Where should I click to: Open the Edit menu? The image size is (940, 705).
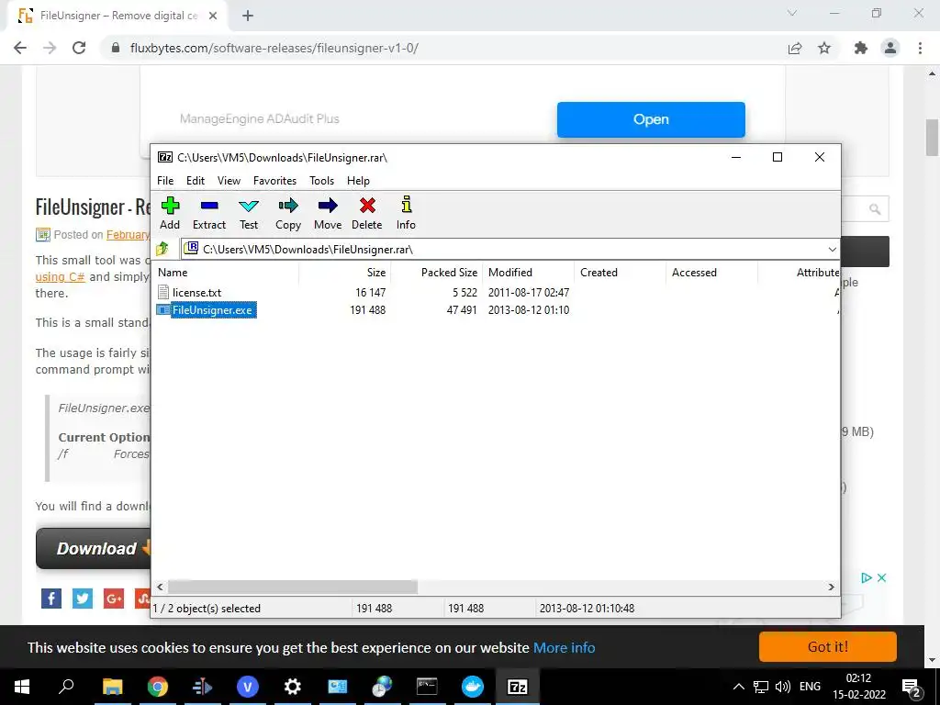(196, 181)
